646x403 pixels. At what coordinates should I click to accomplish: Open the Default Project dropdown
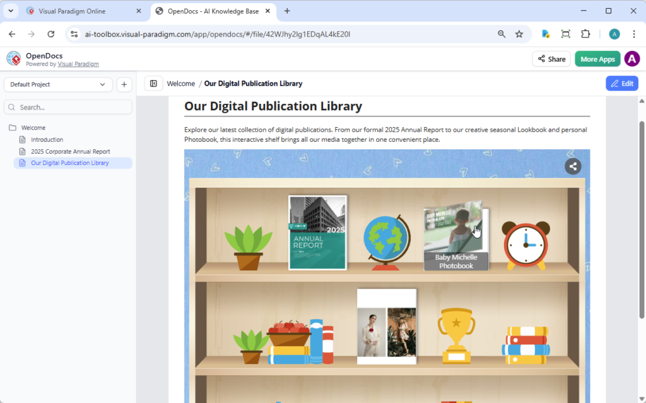coord(57,84)
